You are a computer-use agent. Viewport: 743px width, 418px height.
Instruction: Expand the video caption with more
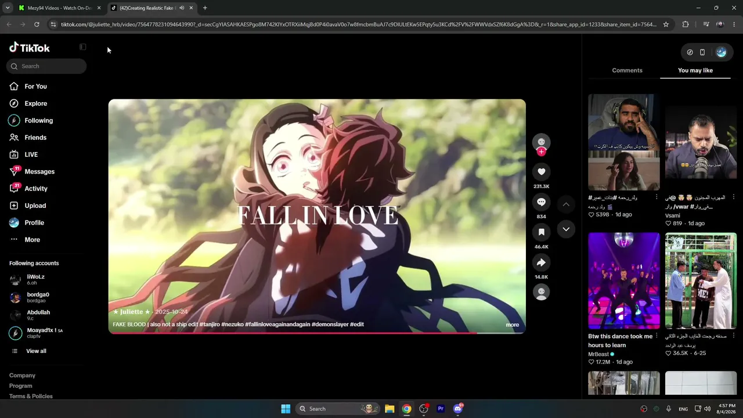pos(512,325)
